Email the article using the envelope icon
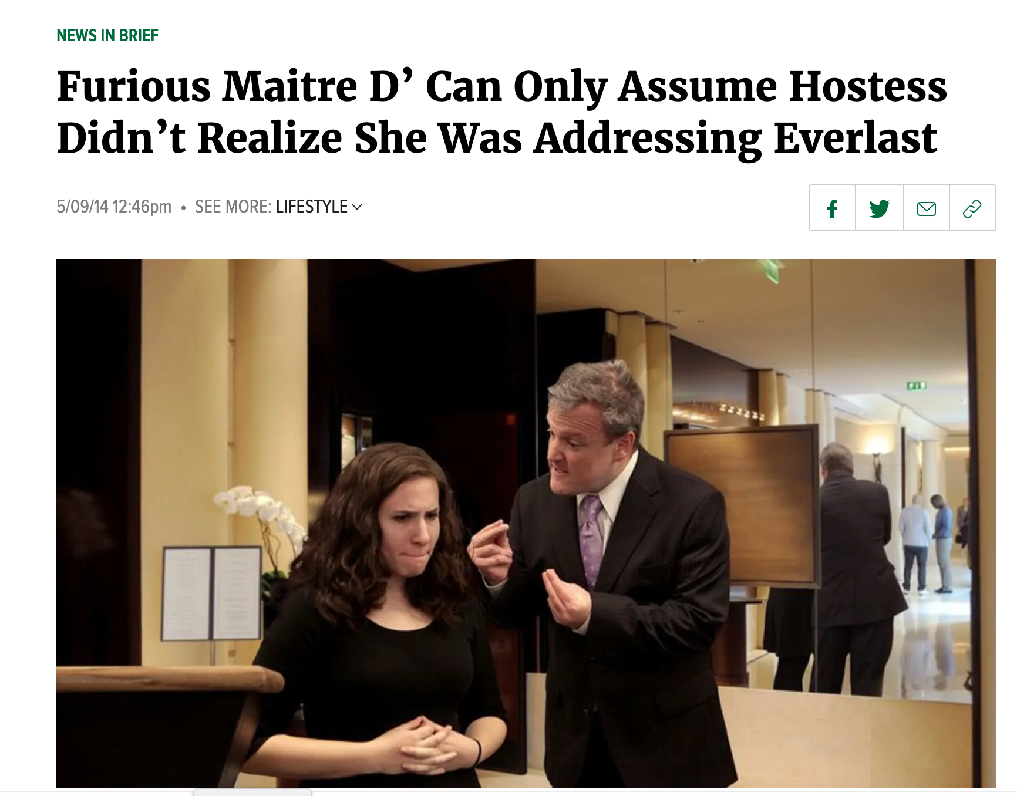The width and height of the screenshot is (1017, 796). (926, 208)
